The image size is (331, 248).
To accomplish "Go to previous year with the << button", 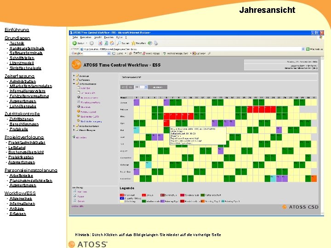I will [124, 87].
